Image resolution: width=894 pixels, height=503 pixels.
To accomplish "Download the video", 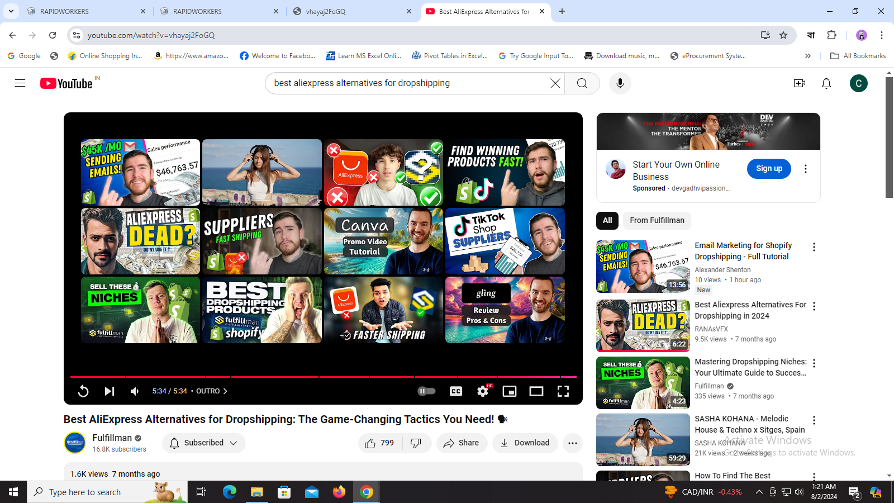I will [525, 443].
